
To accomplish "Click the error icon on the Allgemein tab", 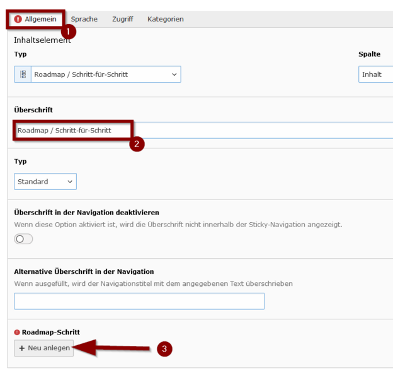I will tap(18, 19).
